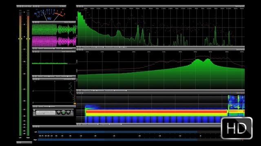This screenshot has width=261, height=146.
Task: Click third header button of top spectrum analyzer
Action: coord(82,6)
